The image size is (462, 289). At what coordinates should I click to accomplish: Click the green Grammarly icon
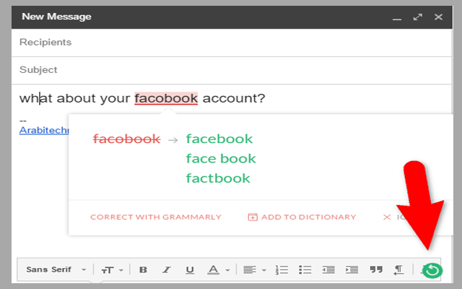(432, 270)
